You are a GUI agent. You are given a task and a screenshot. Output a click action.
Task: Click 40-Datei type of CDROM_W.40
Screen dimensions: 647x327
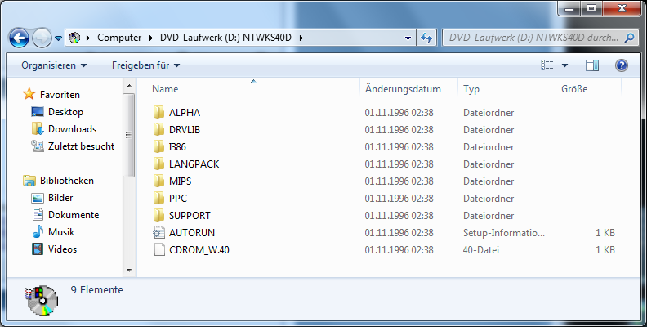tap(481, 250)
